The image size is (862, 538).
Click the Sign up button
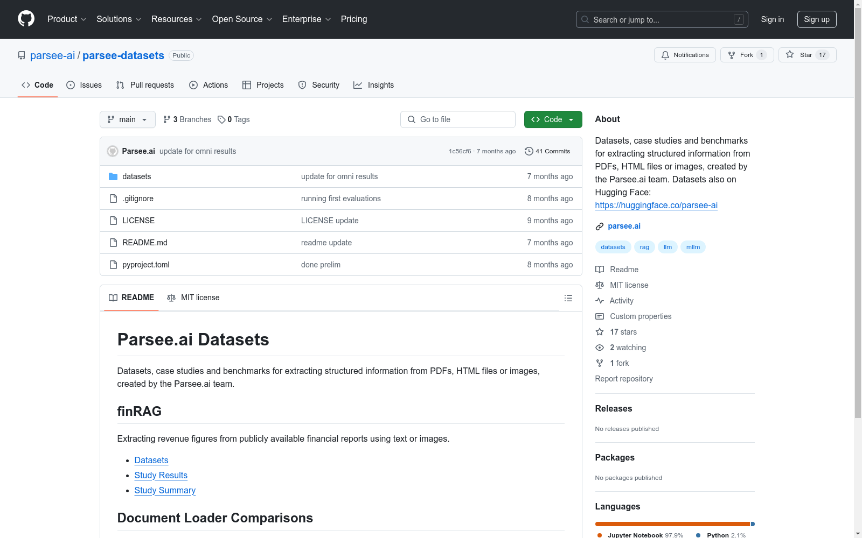tap(817, 19)
